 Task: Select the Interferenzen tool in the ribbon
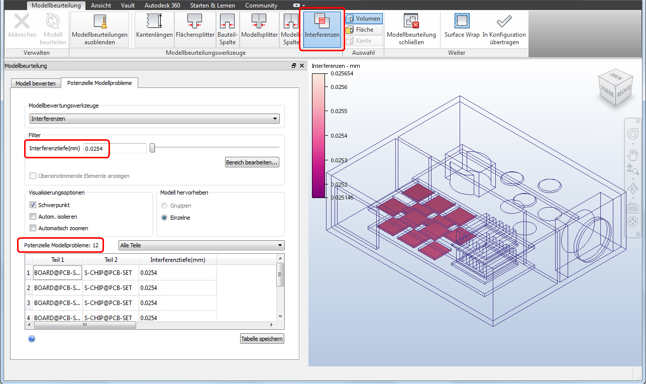[x=322, y=29]
